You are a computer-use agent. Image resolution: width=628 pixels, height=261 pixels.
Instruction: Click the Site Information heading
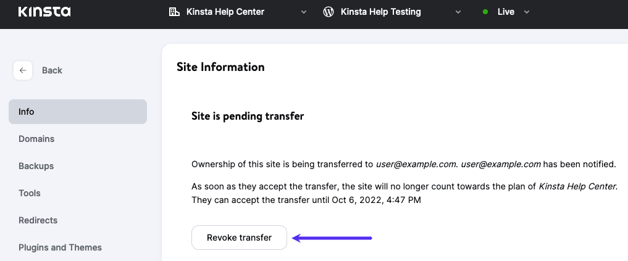click(220, 67)
